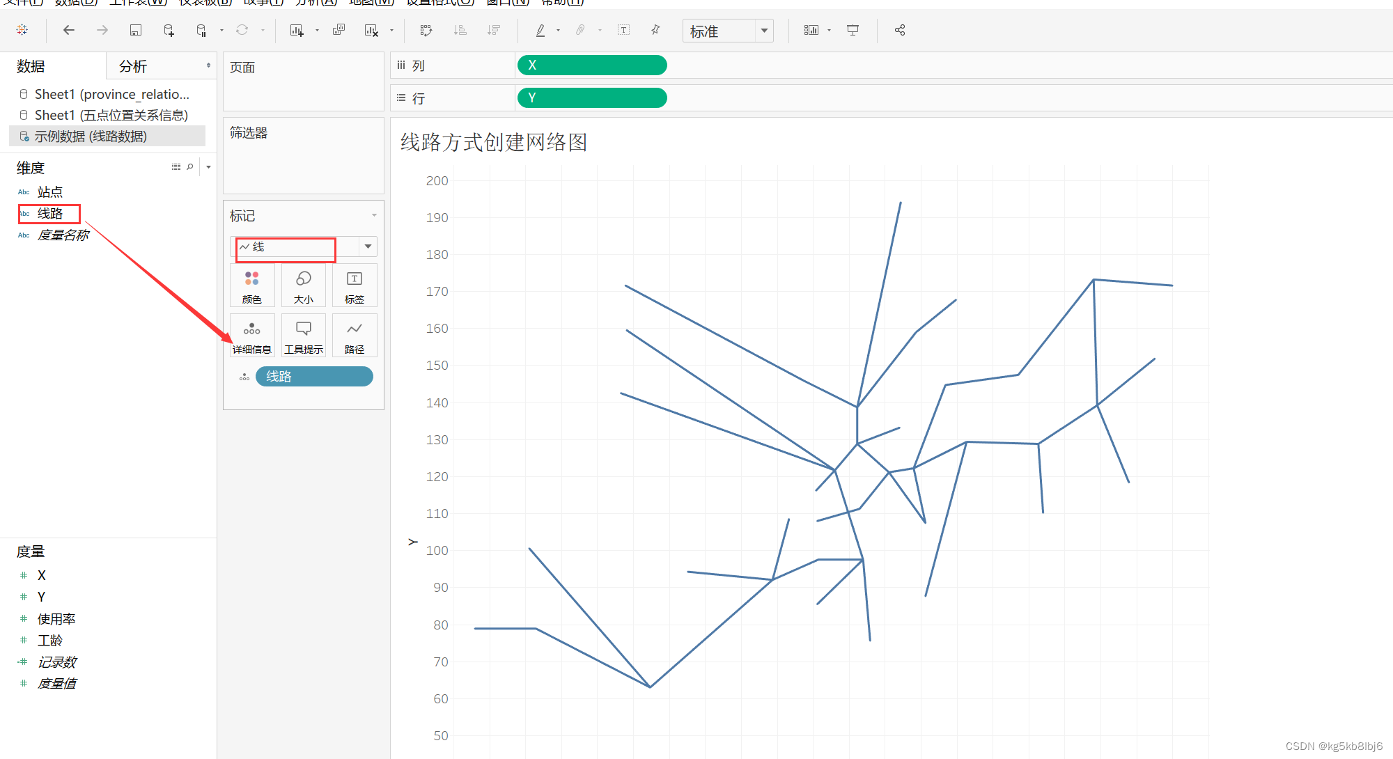Click the 站点 dimension field

pyautogui.click(x=49, y=191)
